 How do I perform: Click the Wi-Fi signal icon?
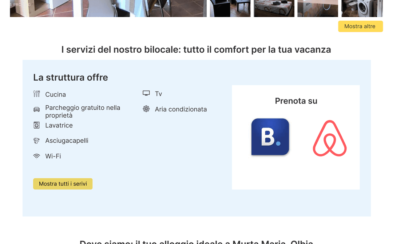pos(37,156)
